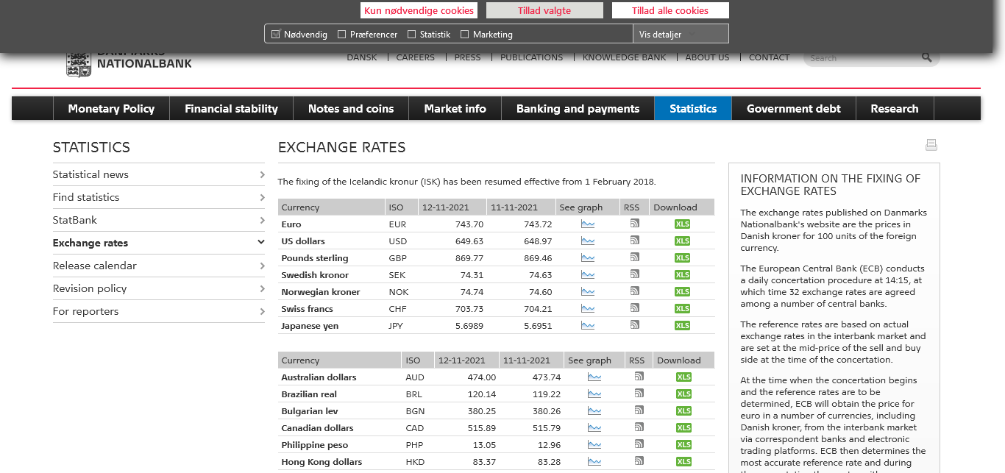Download the US dollars XLS file
This screenshot has width=1005, height=473.
coord(682,241)
